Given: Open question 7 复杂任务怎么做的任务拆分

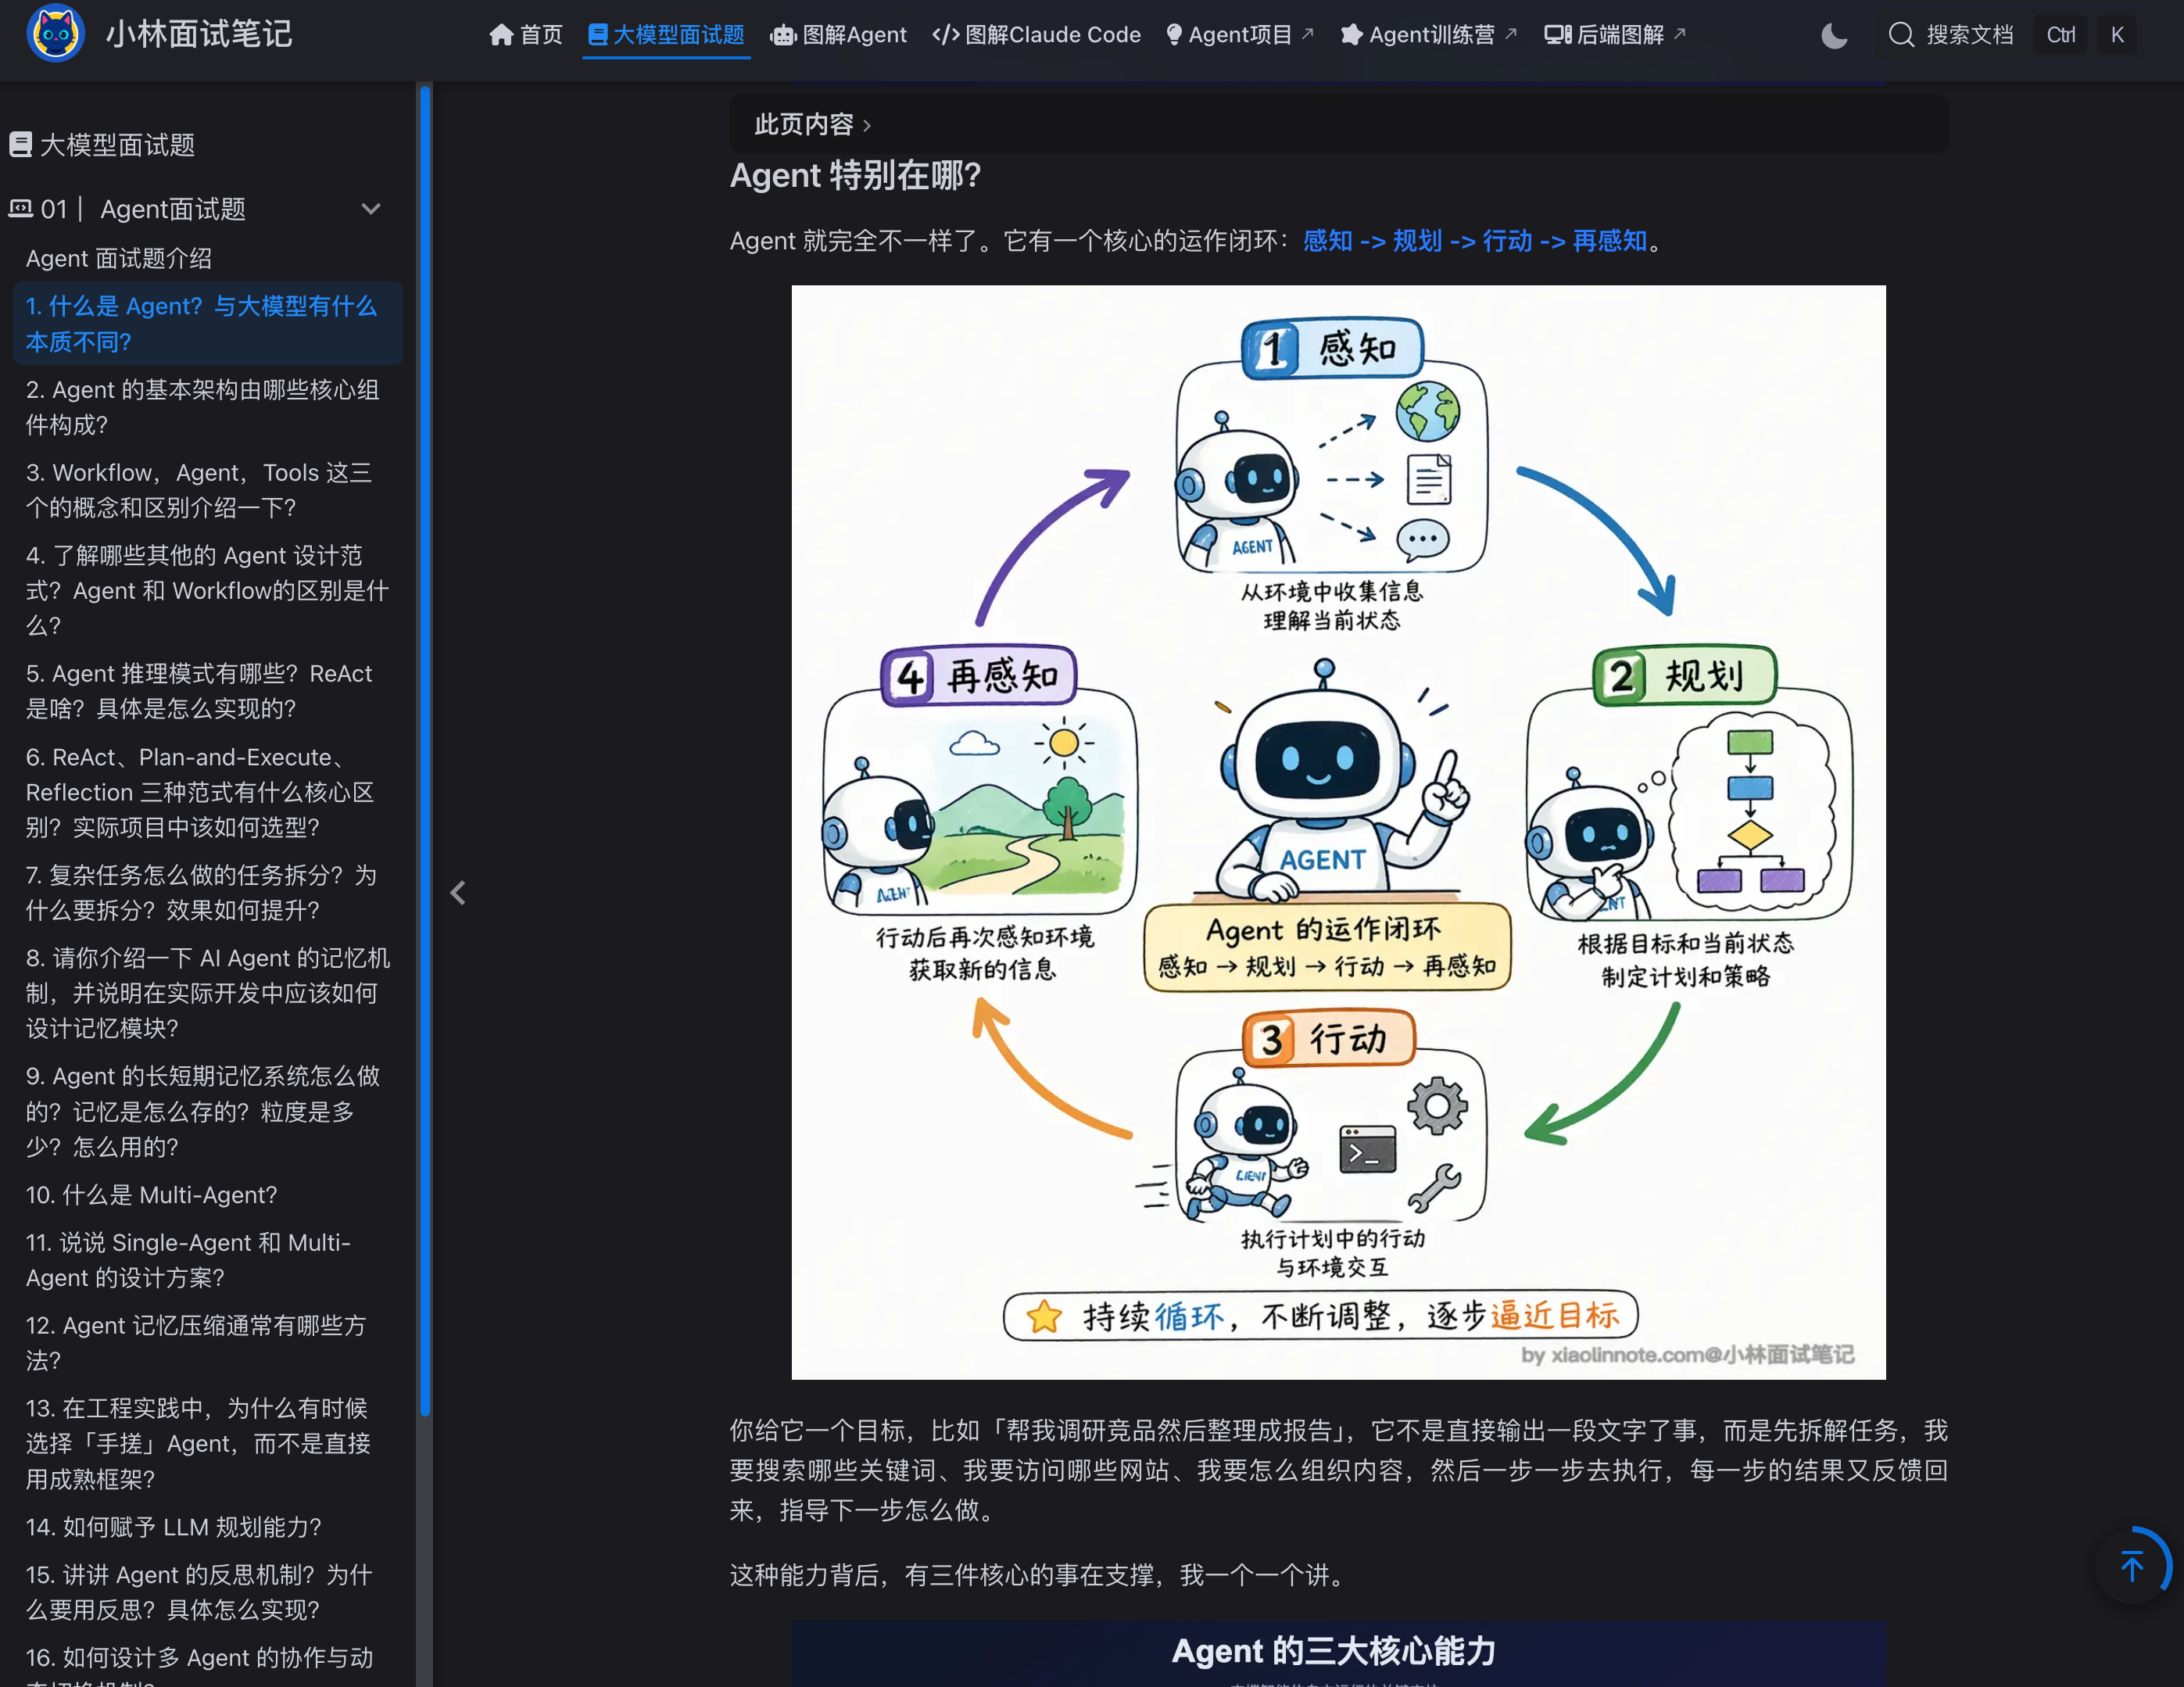Looking at the screenshot, I should pos(208,892).
